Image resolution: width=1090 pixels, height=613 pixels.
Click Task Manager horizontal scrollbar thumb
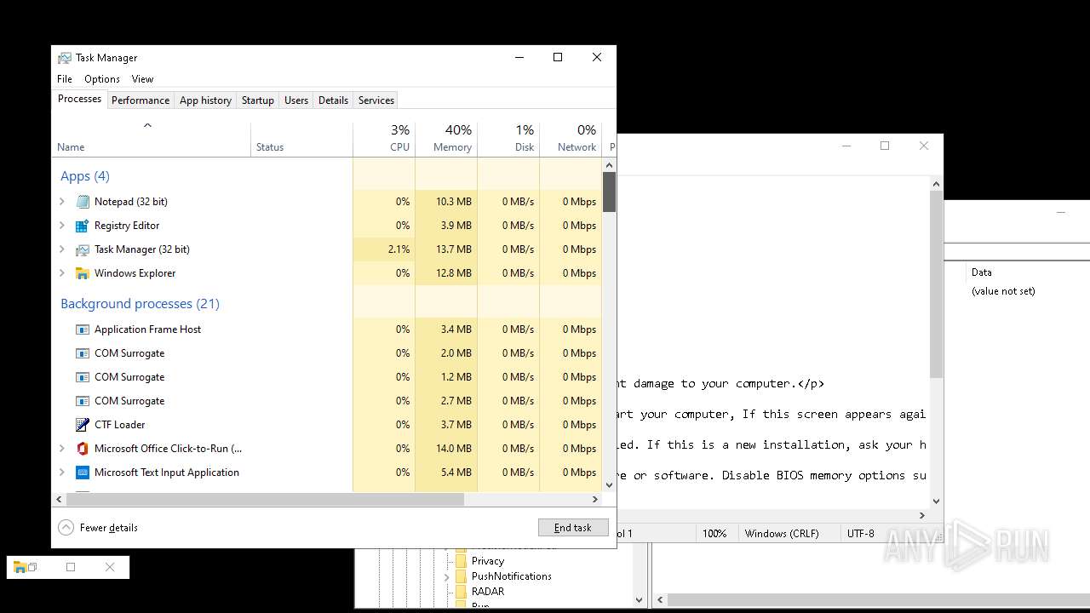264,500
